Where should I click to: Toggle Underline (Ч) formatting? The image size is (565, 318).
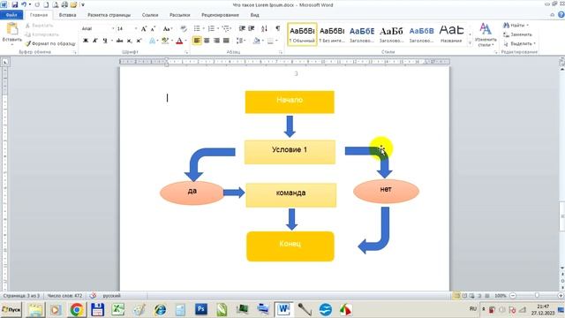pyautogui.click(x=104, y=41)
